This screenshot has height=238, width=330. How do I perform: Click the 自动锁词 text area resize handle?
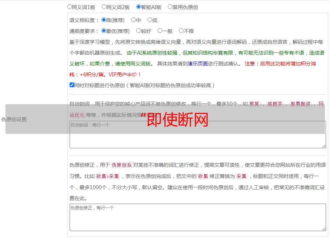point(323,146)
